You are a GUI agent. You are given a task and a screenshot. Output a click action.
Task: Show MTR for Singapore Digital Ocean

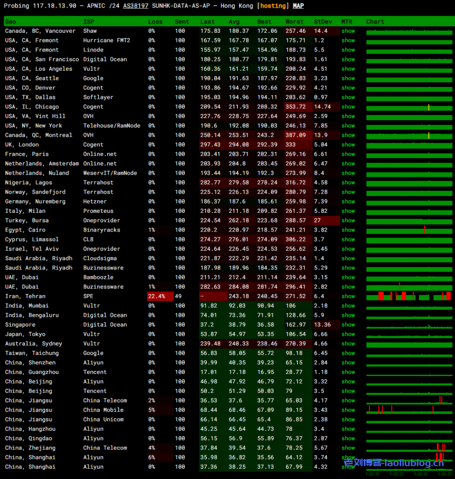348,325
